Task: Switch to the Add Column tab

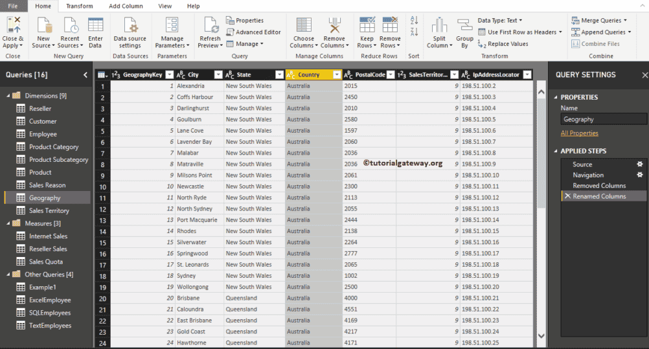Action: (x=126, y=6)
